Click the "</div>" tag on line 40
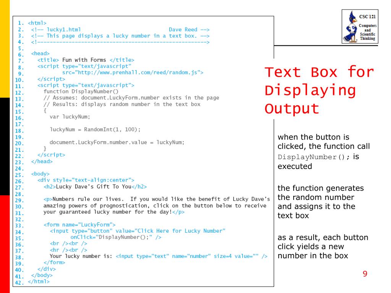Screen dimensions: 391x293 point(47,269)
